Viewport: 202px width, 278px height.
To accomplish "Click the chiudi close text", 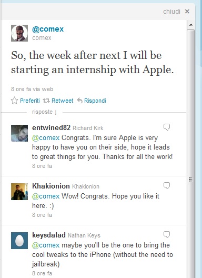I will 171,12.
